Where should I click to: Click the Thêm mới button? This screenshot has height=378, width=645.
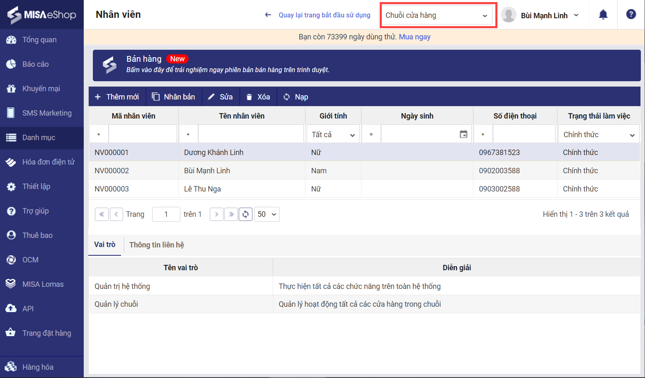(x=117, y=97)
